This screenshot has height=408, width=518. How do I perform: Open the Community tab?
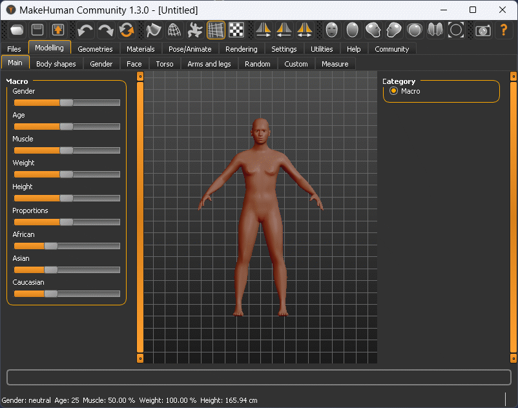(392, 49)
